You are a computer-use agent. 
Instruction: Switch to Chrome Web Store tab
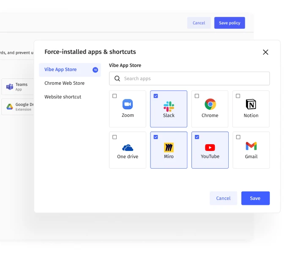pyautogui.click(x=64, y=83)
